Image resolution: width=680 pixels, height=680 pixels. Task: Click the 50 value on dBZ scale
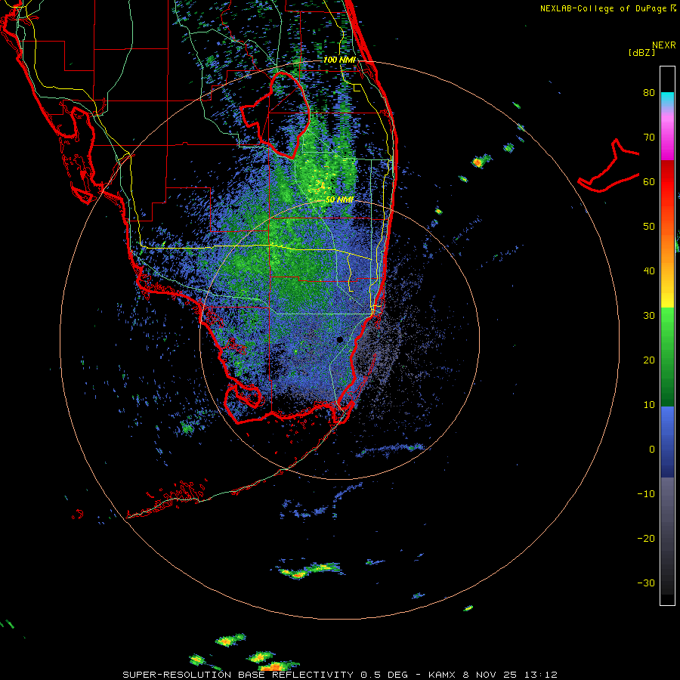(x=649, y=227)
